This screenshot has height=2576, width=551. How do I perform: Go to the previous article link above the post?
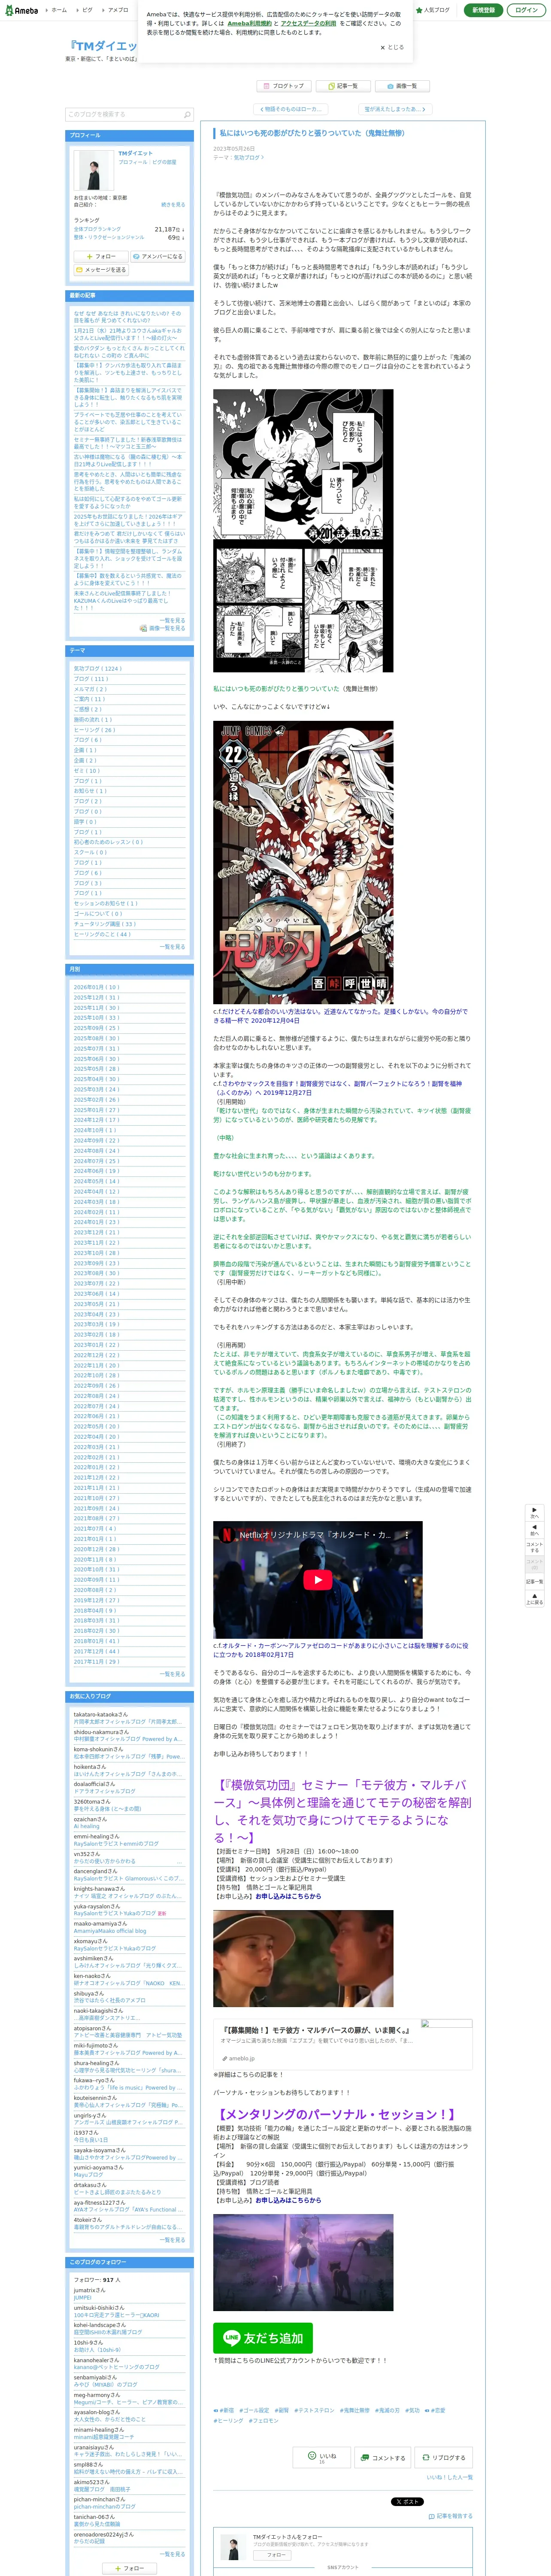coord(290,109)
